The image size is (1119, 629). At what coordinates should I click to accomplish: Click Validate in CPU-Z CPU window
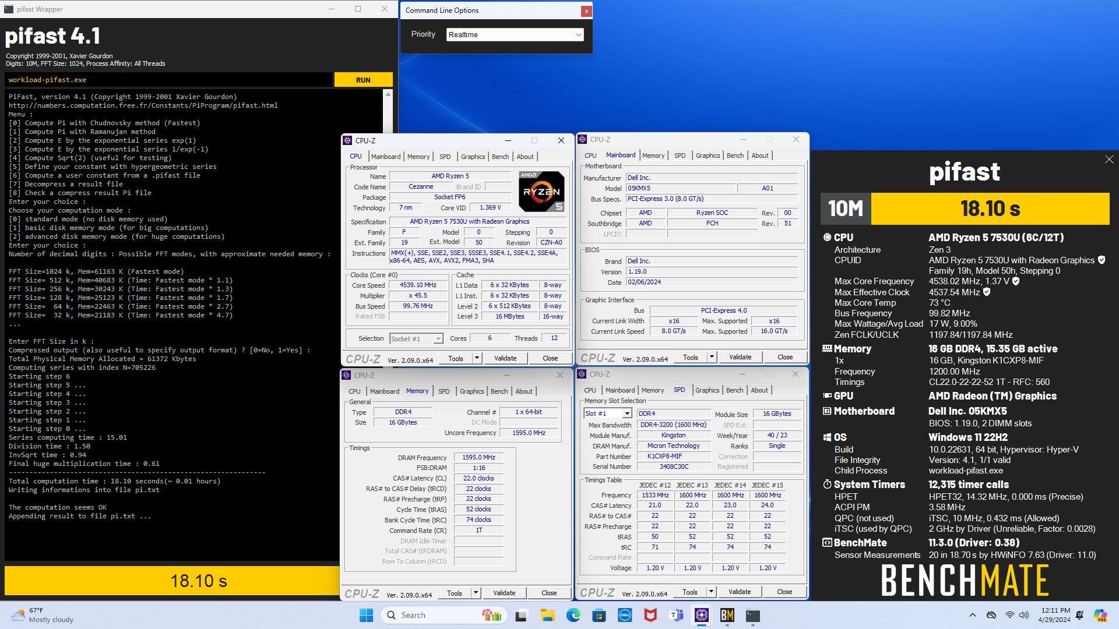click(505, 358)
